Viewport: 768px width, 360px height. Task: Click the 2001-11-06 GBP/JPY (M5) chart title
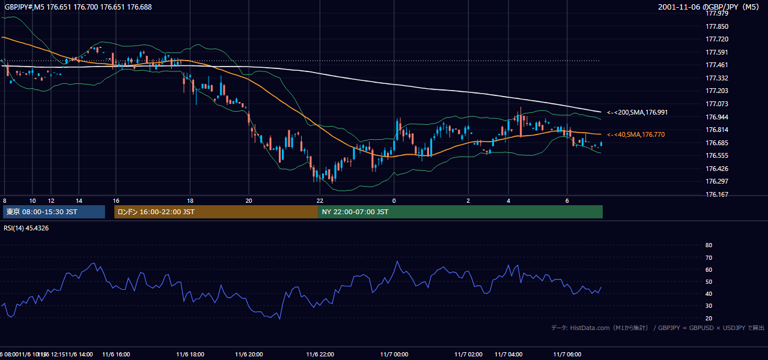[709, 7]
